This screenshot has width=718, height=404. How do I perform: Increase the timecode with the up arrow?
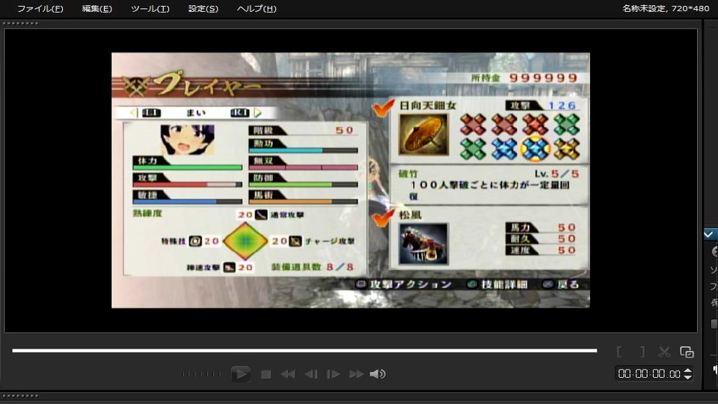point(687,370)
